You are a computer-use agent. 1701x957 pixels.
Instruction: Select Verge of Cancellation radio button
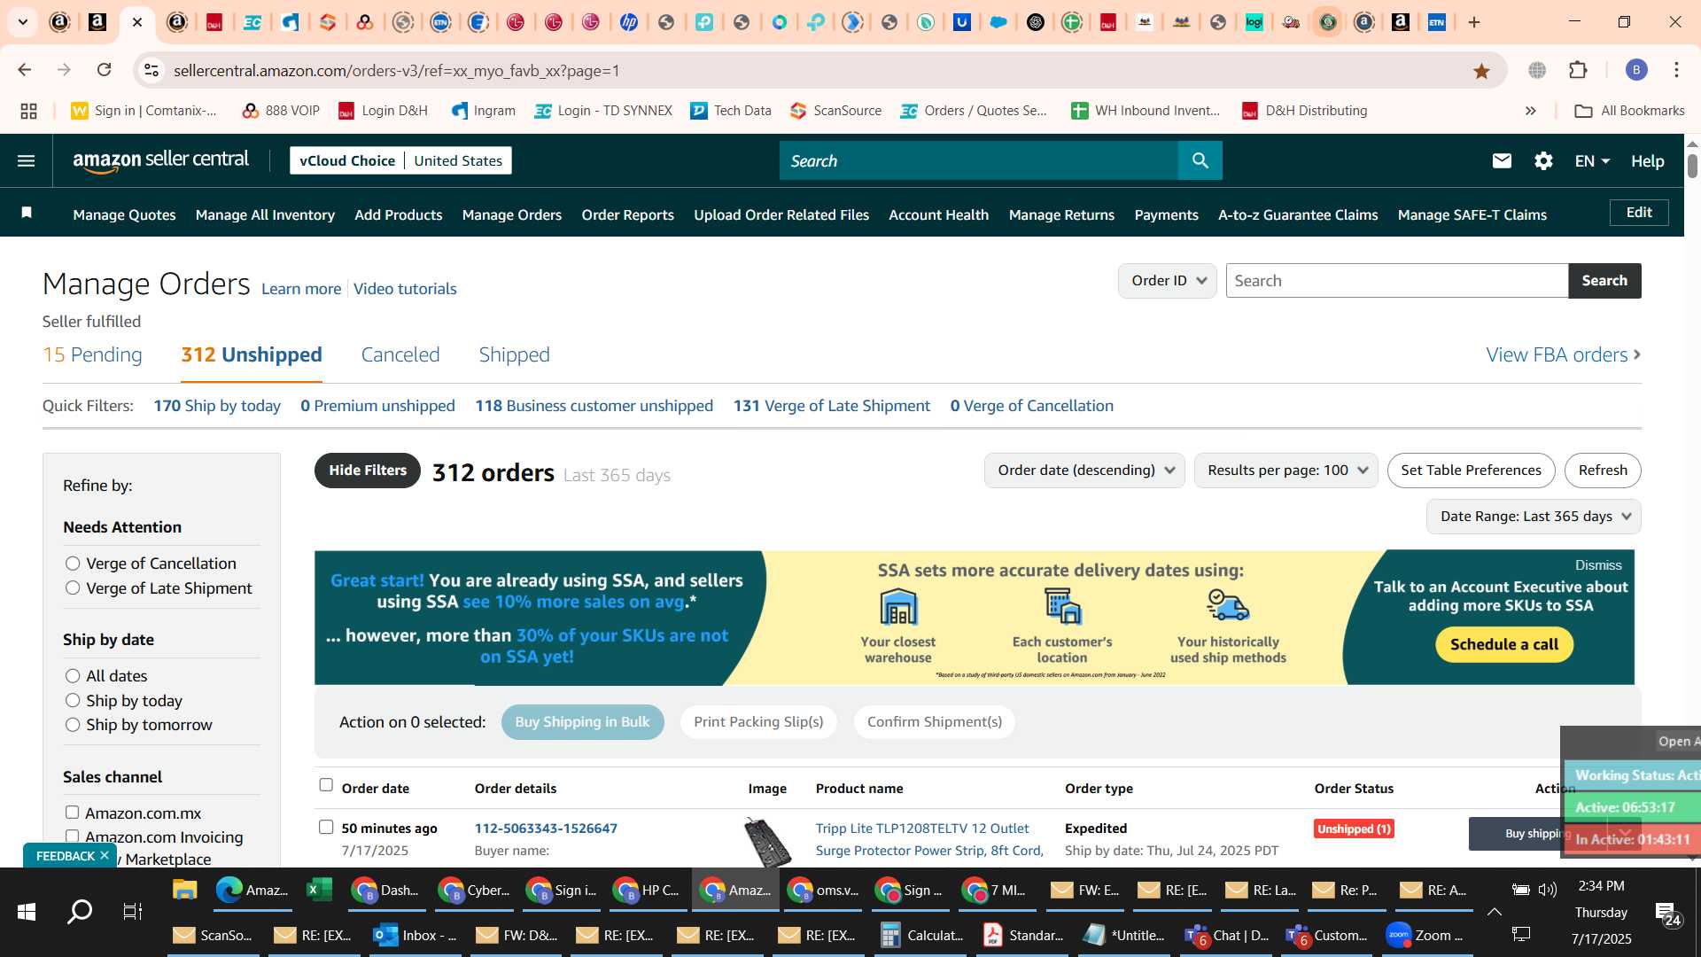pos(73,564)
